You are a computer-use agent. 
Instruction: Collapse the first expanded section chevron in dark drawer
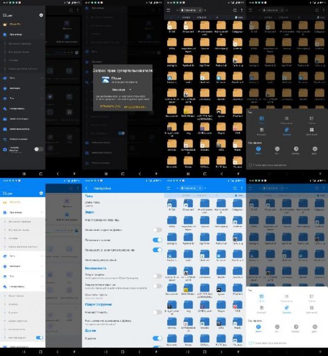click(x=42, y=34)
